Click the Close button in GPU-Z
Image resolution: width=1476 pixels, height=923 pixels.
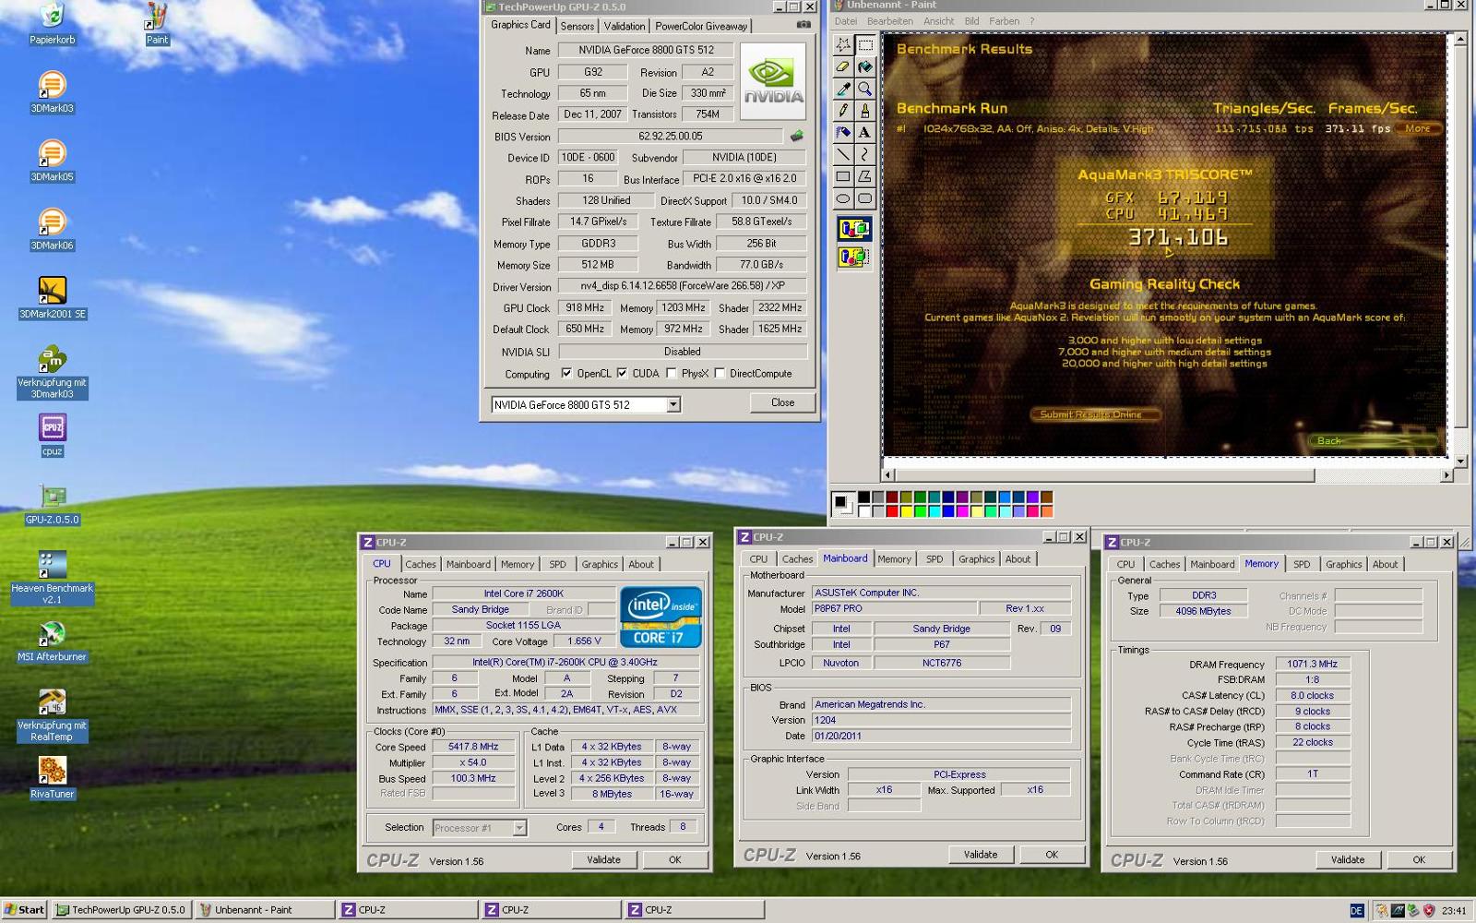tap(782, 402)
